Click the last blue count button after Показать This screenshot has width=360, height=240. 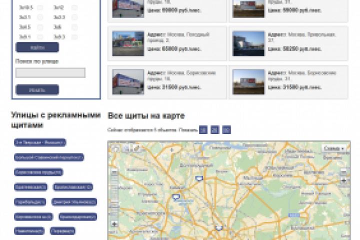(x=226, y=130)
